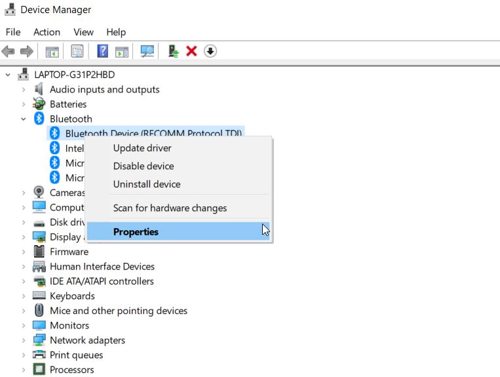Screen dimensions: 500x377
Task: Expand the Keyboards chevron
Action: (24, 296)
